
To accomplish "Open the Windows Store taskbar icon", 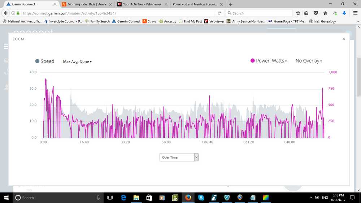I will point(149,198).
